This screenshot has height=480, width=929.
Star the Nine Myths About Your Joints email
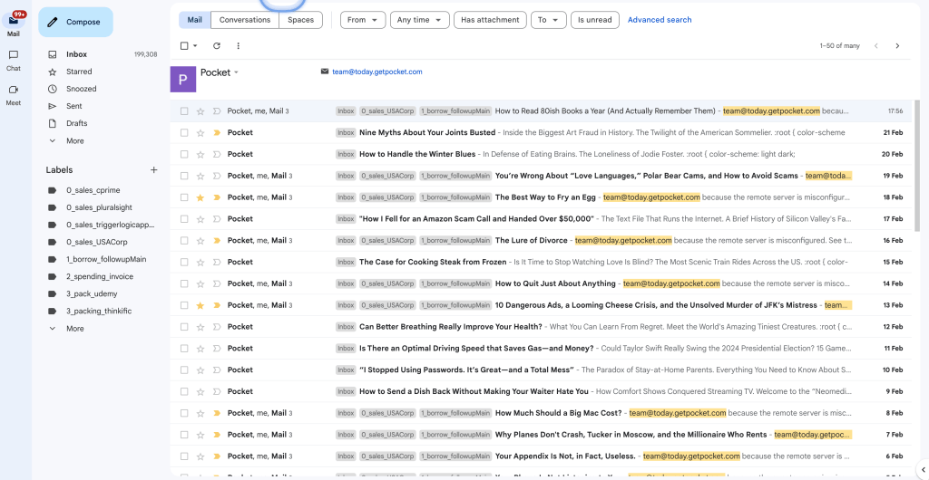pyautogui.click(x=200, y=133)
